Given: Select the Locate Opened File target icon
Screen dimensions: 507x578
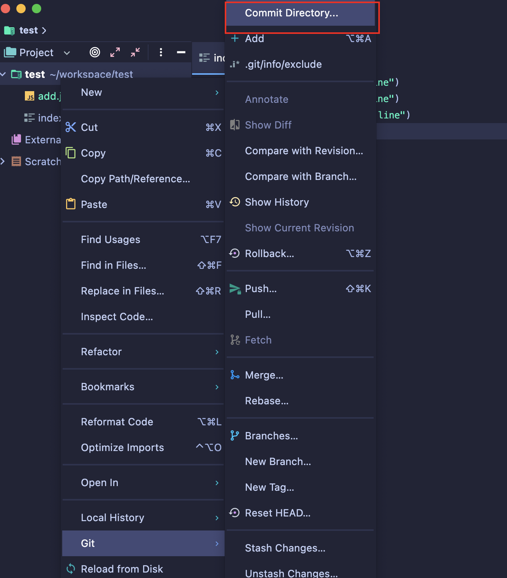Looking at the screenshot, I should click(94, 52).
